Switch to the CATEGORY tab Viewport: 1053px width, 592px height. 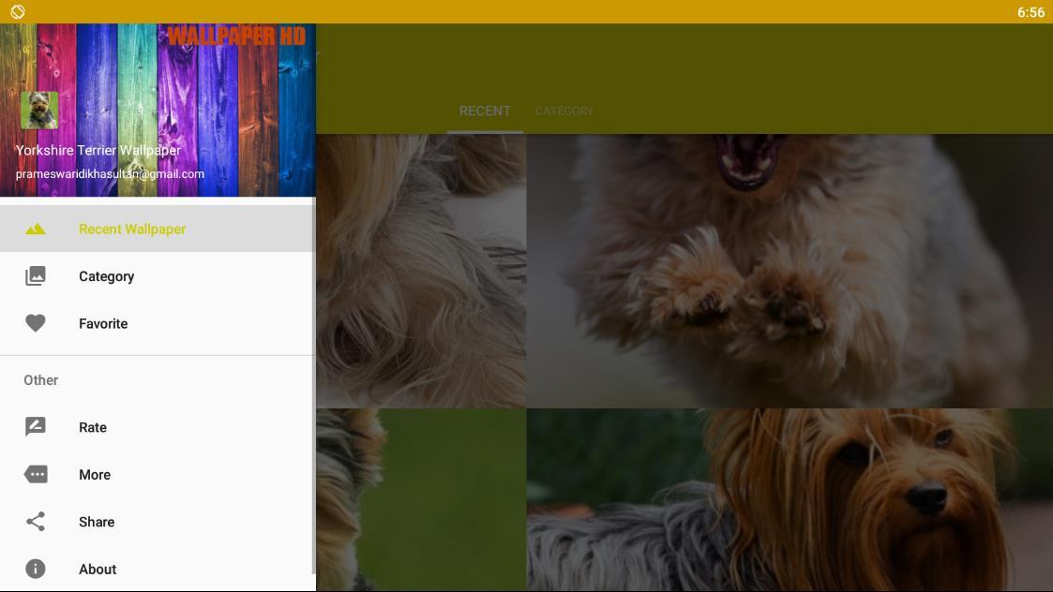564,111
